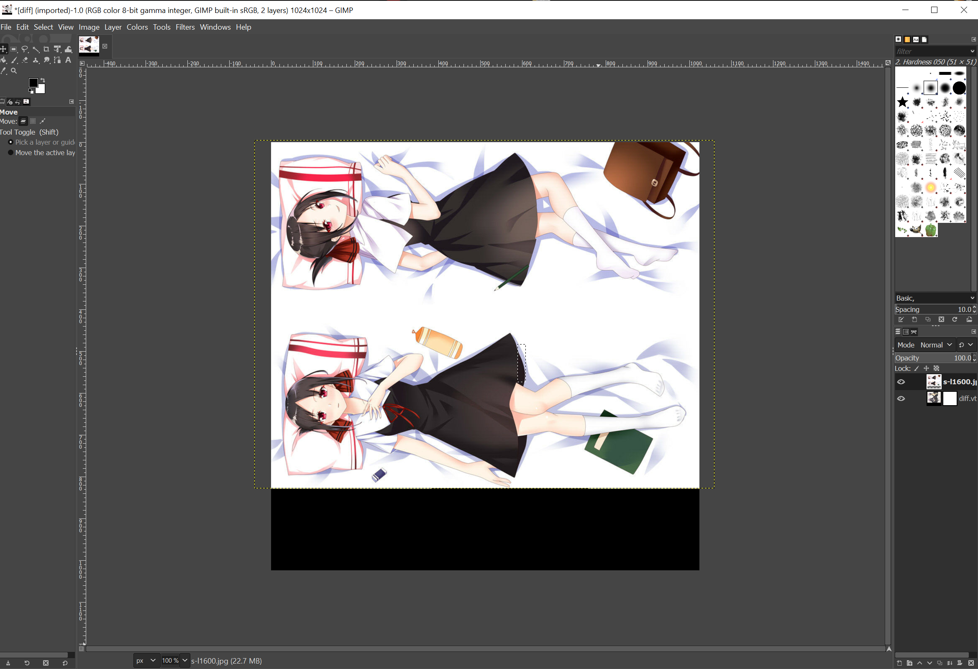Choose the Bucket Fill tool
The height and width of the screenshot is (669, 978).
click(x=3, y=60)
